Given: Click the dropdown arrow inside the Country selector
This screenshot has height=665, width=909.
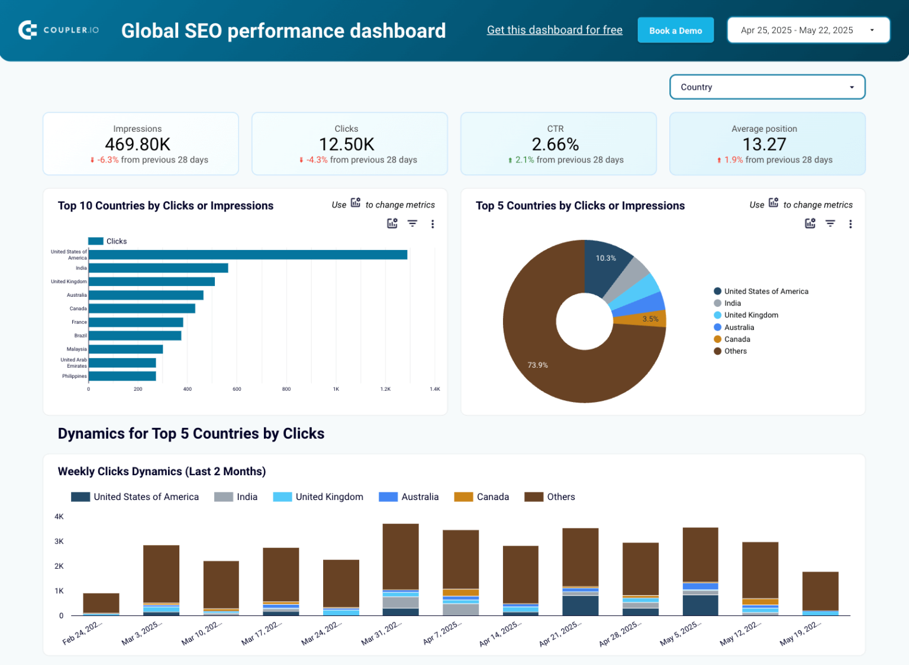Looking at the screenshot, I should click(851, 87).
